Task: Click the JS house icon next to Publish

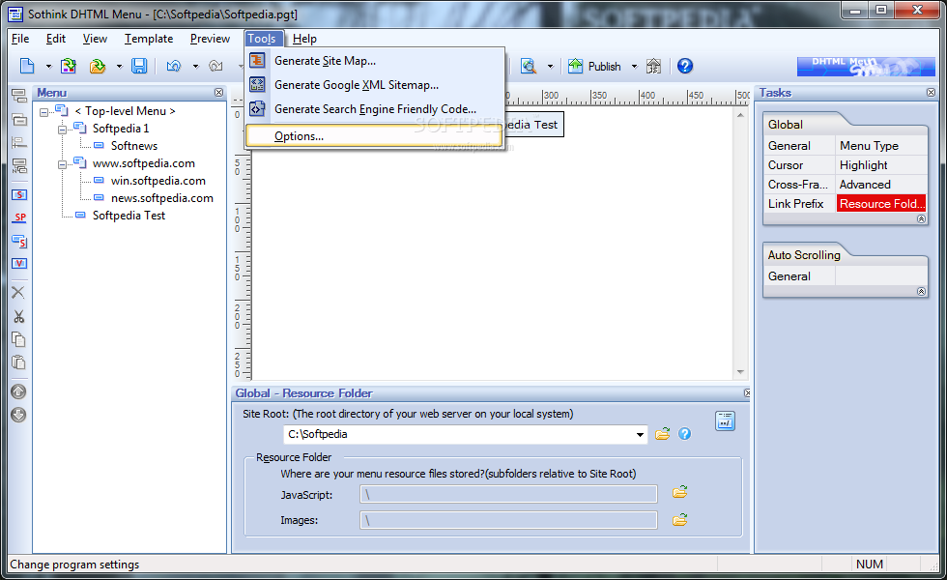Action: (x=653, y=66)
